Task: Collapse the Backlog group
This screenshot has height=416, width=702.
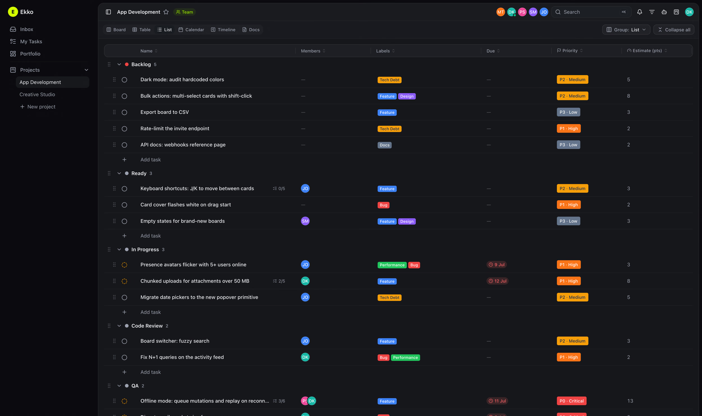Action: click(x=119, y=64)
